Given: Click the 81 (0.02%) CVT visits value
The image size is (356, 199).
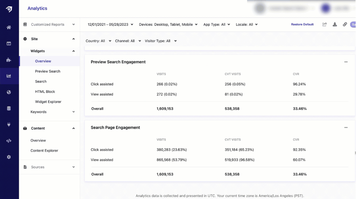Looking at the screenshot, I should tap(234, 94).
